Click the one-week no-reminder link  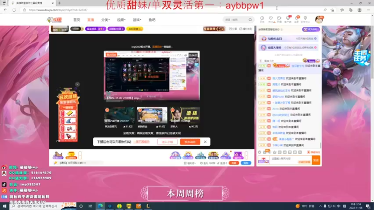[x=142, y=142]
